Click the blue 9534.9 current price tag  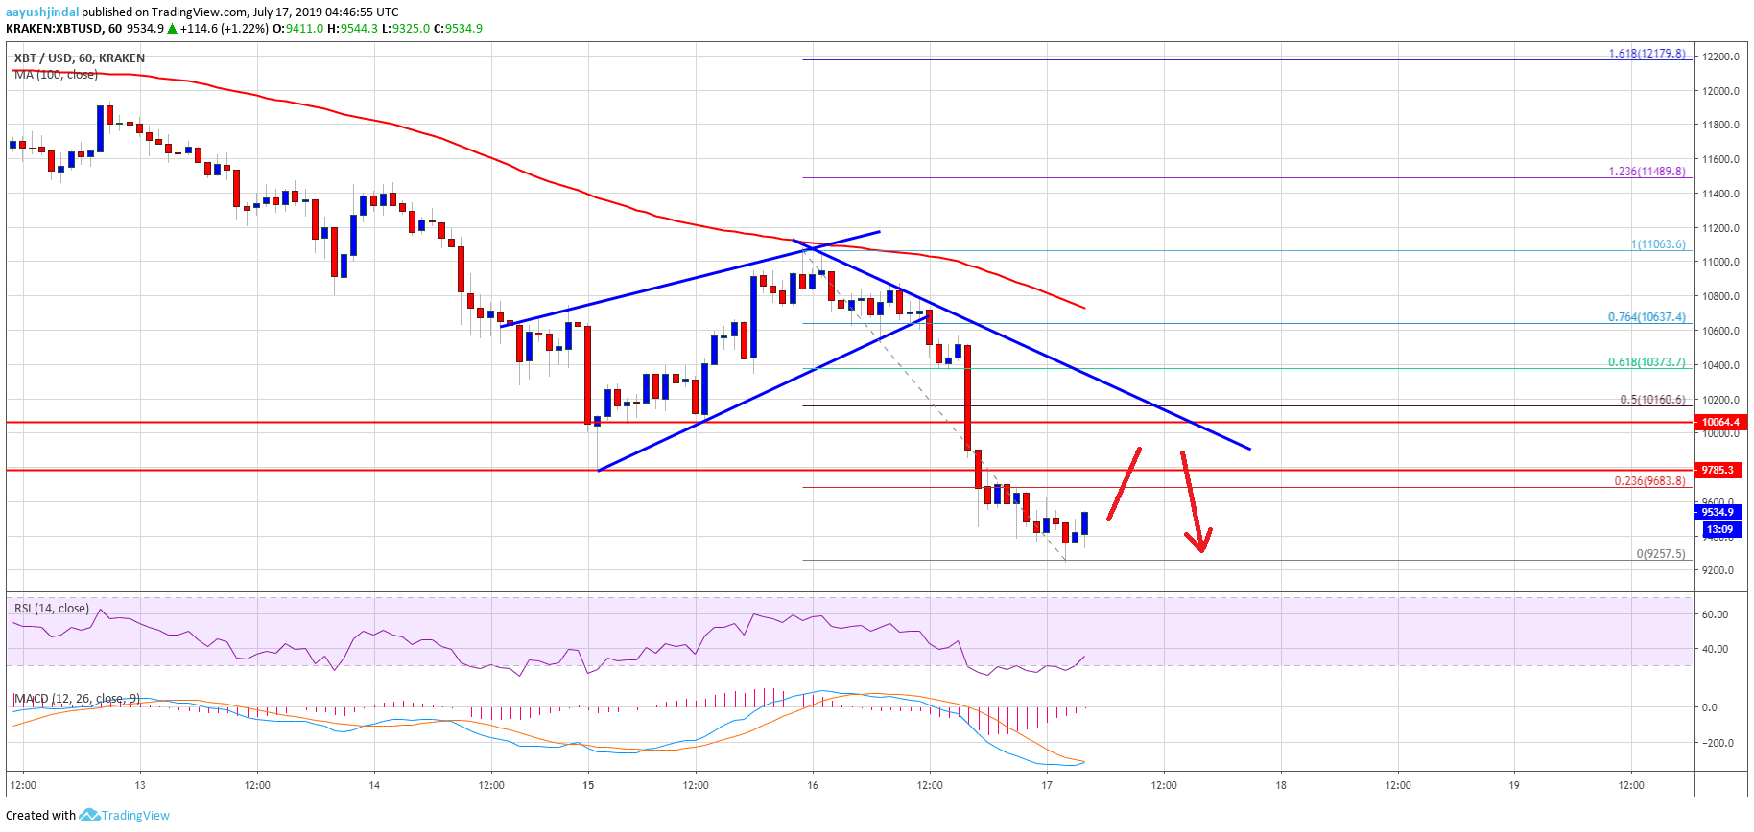1718,512
